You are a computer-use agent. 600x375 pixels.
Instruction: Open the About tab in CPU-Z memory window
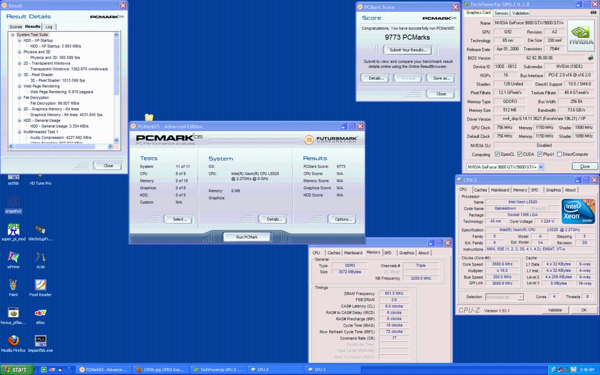point(423,253)
